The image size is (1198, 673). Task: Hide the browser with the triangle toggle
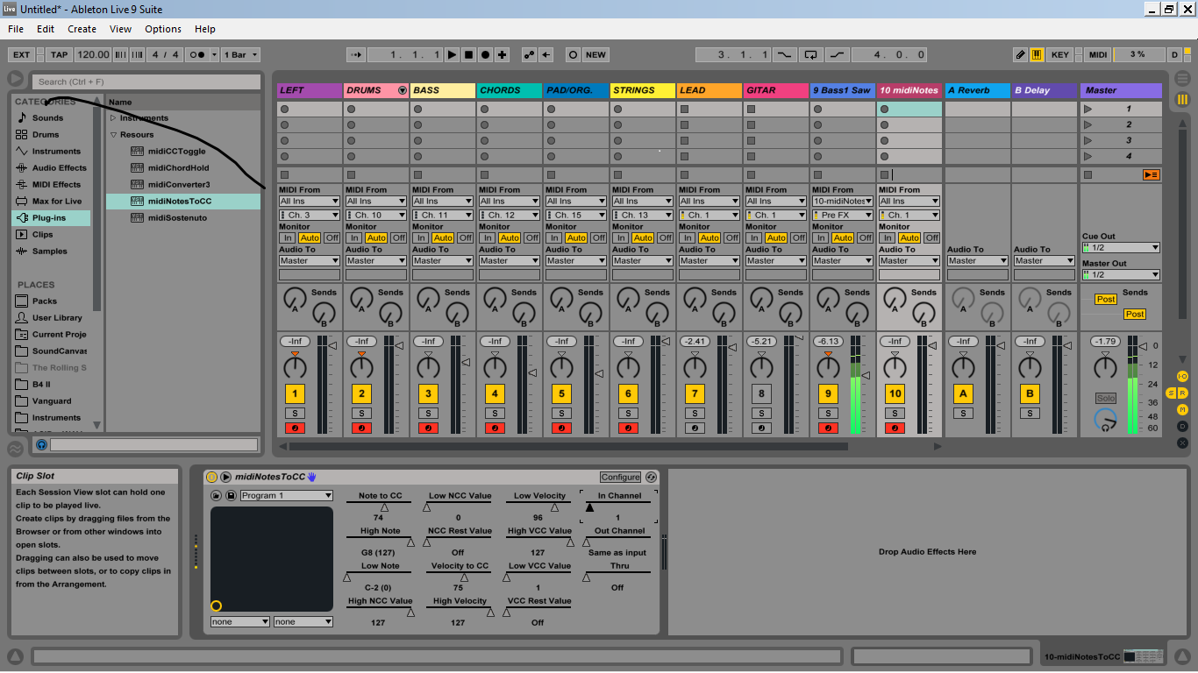point(16,80)
